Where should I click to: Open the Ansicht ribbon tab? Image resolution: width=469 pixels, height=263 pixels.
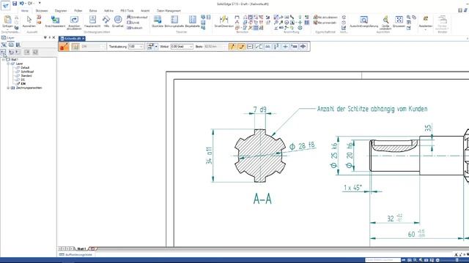(145, 11)
